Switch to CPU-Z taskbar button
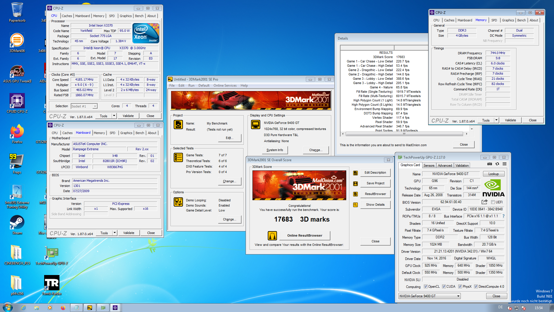 [x=115, y=308]
